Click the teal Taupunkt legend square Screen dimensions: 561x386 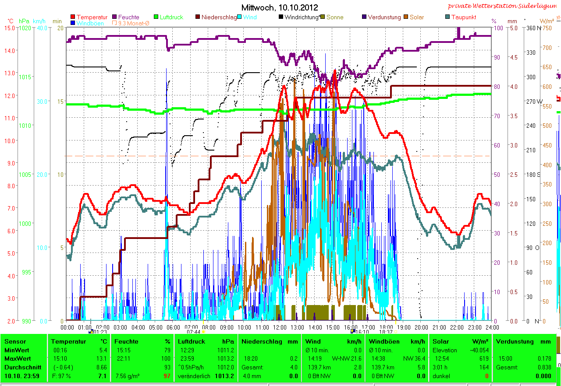tap(447, 17)
